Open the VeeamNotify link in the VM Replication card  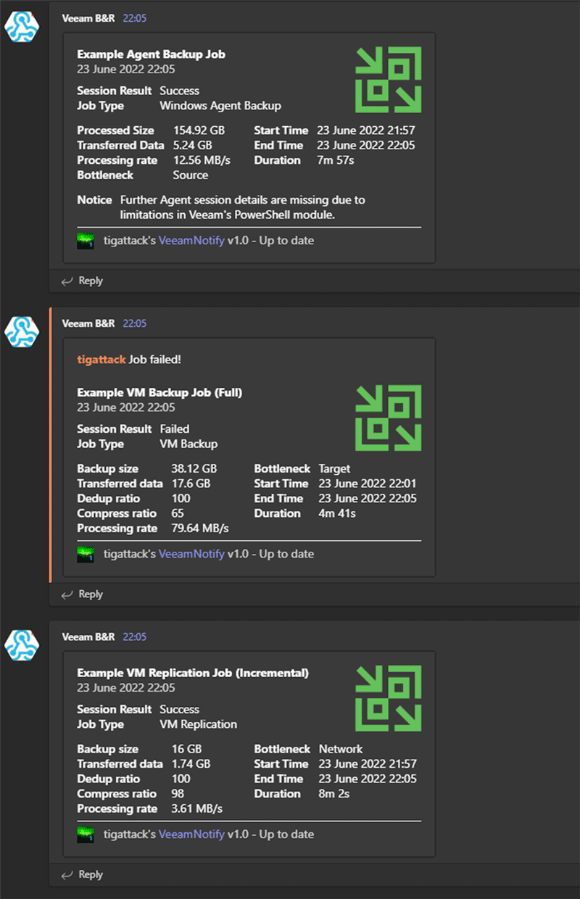tap(191, 834)
